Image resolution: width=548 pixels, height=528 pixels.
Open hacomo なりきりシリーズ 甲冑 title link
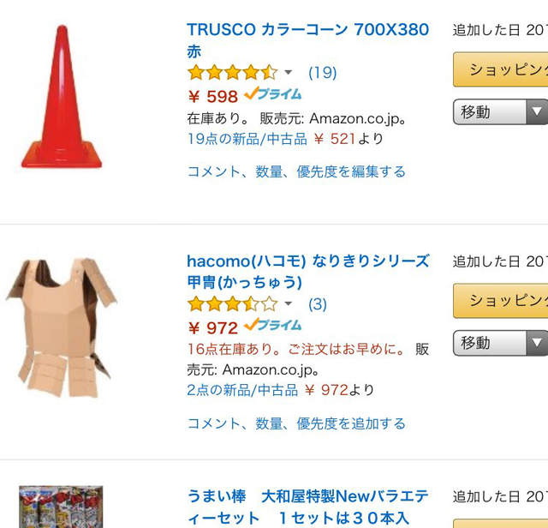(x=308, y=272)
